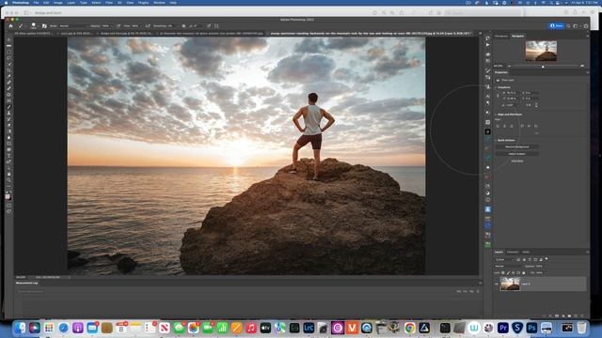Image resolution: width=602 pixels, height=338 pixels.
Task: Open Finder from the Dock
Action: (x=20, y=328)
